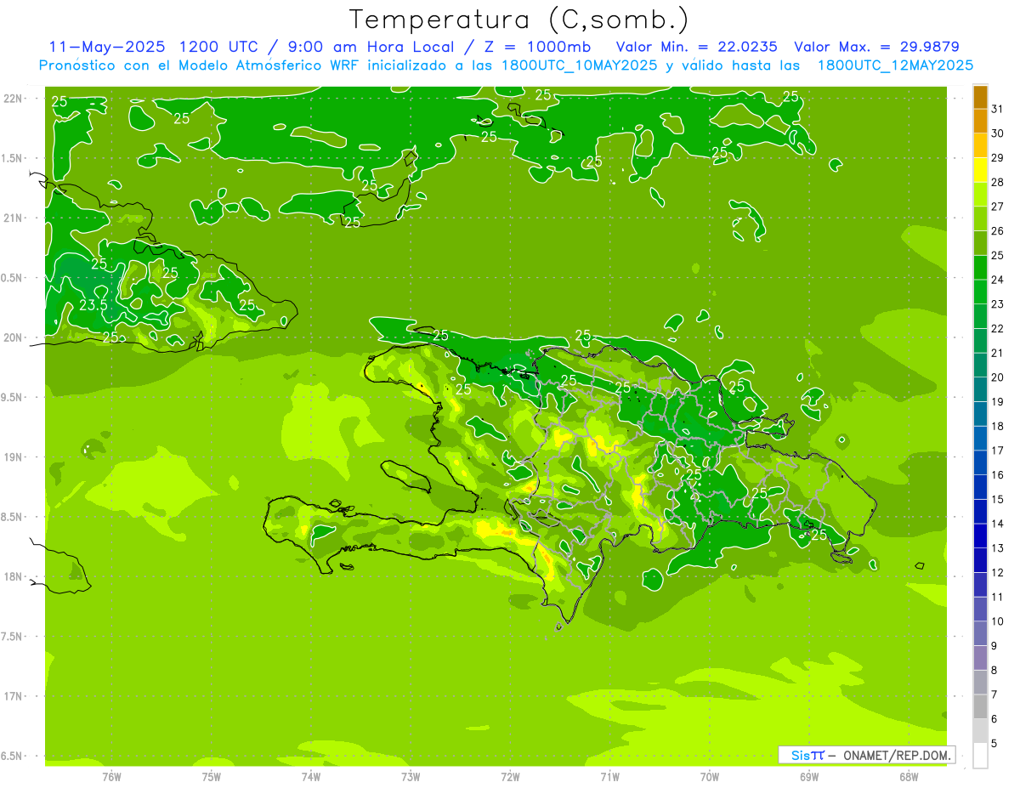Click the legend scale value '18'
This screenshot has width=1020, height=788.
998,426
